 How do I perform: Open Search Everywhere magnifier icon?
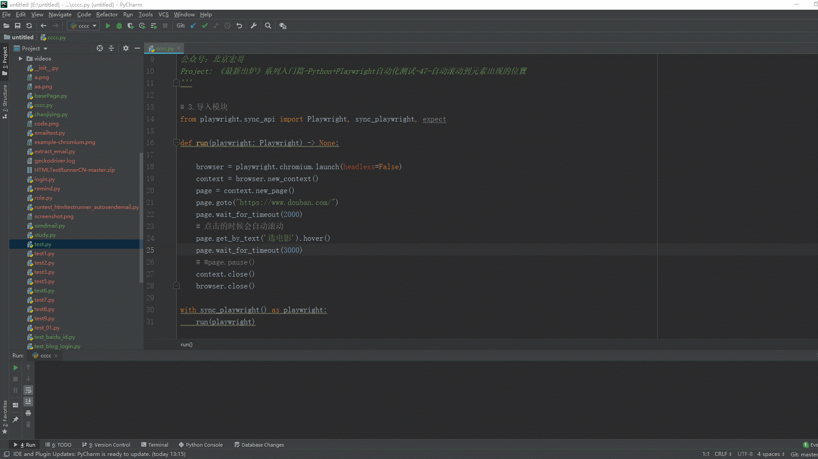click(268, 26)
